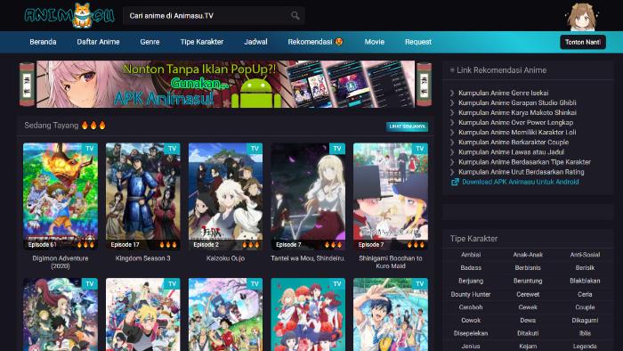Click Shinigami Bocchan to Kuro Maid title
Image resolution: width=623 pixels, height=351 pixels.
coord(391,262)
